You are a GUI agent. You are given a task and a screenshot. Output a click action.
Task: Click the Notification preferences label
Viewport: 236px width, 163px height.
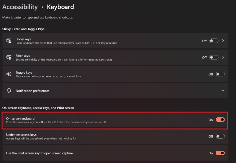click(32, 91)
